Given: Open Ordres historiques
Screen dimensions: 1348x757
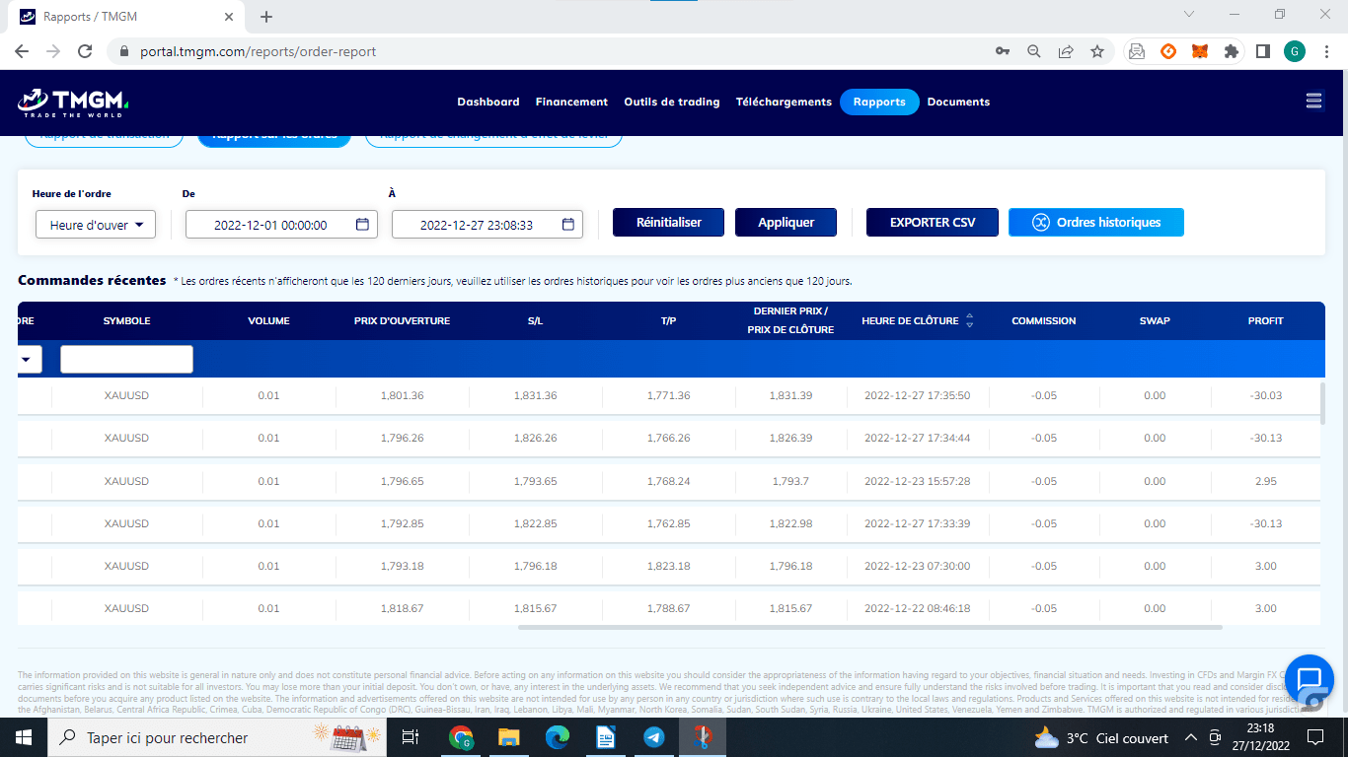Looking at the screenshot, I should [1096, 222].
